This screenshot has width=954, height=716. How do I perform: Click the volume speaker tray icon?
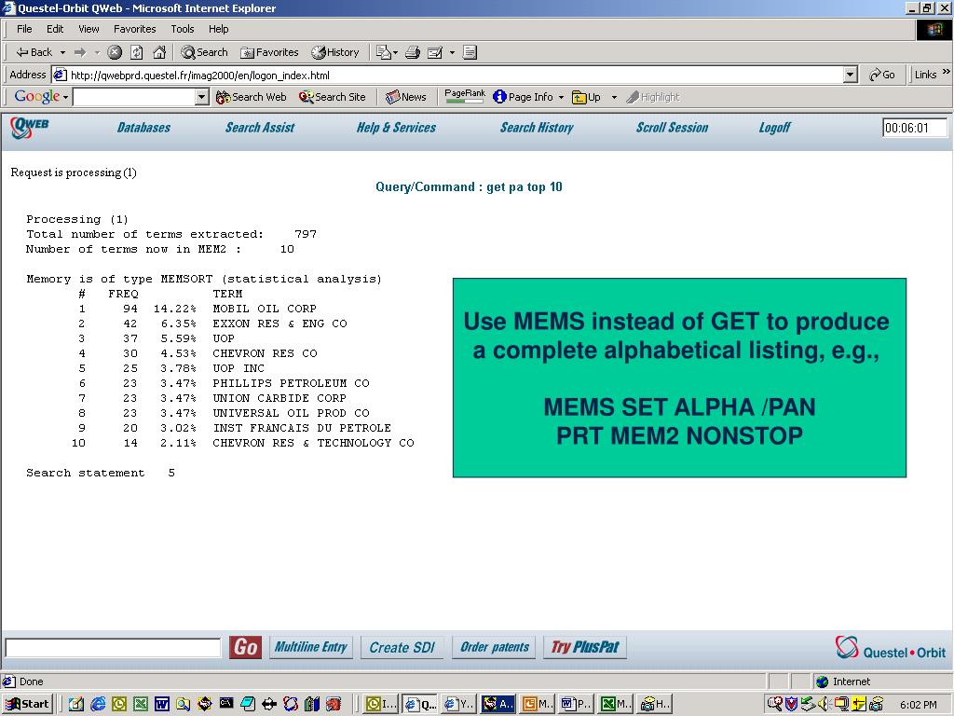tap(825, 705)
